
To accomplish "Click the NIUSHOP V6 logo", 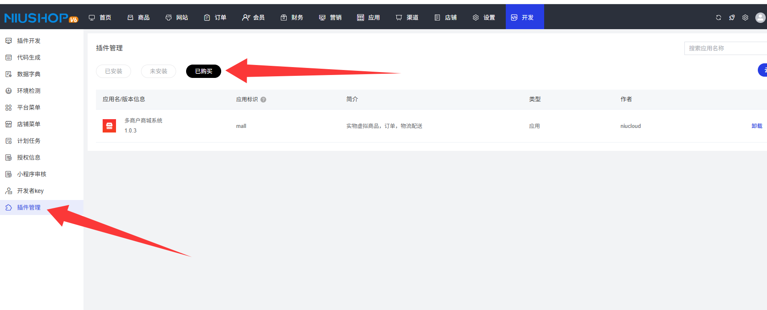I will 41,18.
